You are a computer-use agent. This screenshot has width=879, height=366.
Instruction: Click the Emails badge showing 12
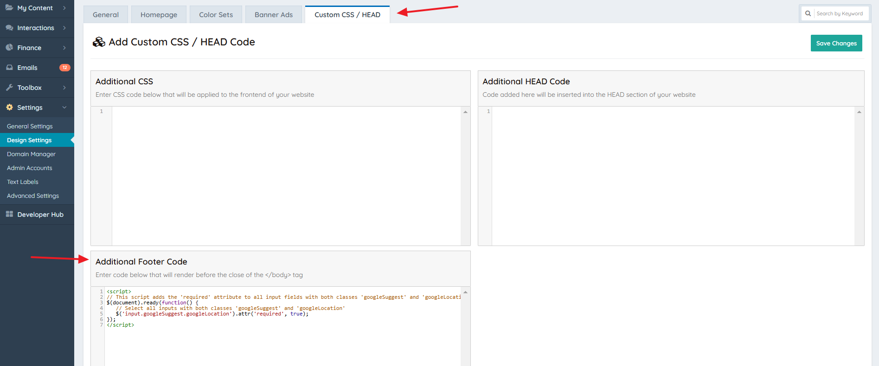[64, 68]
